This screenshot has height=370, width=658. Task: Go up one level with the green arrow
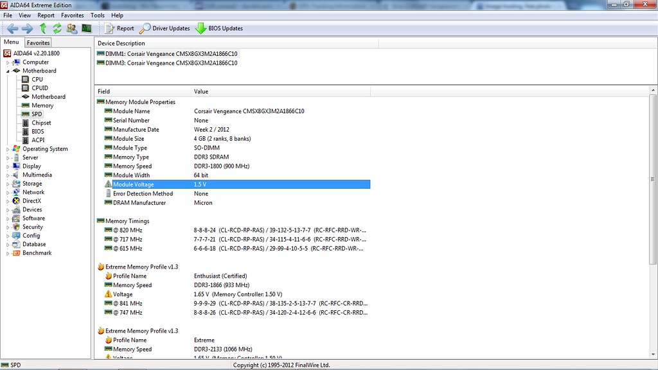click(43, 28)
